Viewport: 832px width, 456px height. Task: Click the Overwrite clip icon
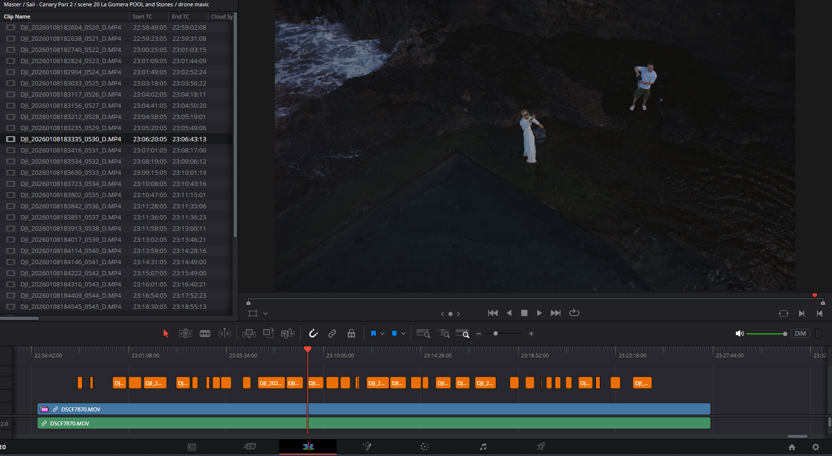click(x=268, y=334)
